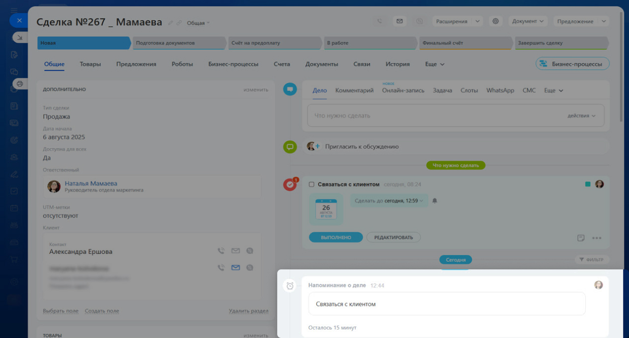The width and height of the screenshot is (629, 338).
Task: Open the three-dots menu in task card
Action: pos(597,238)
